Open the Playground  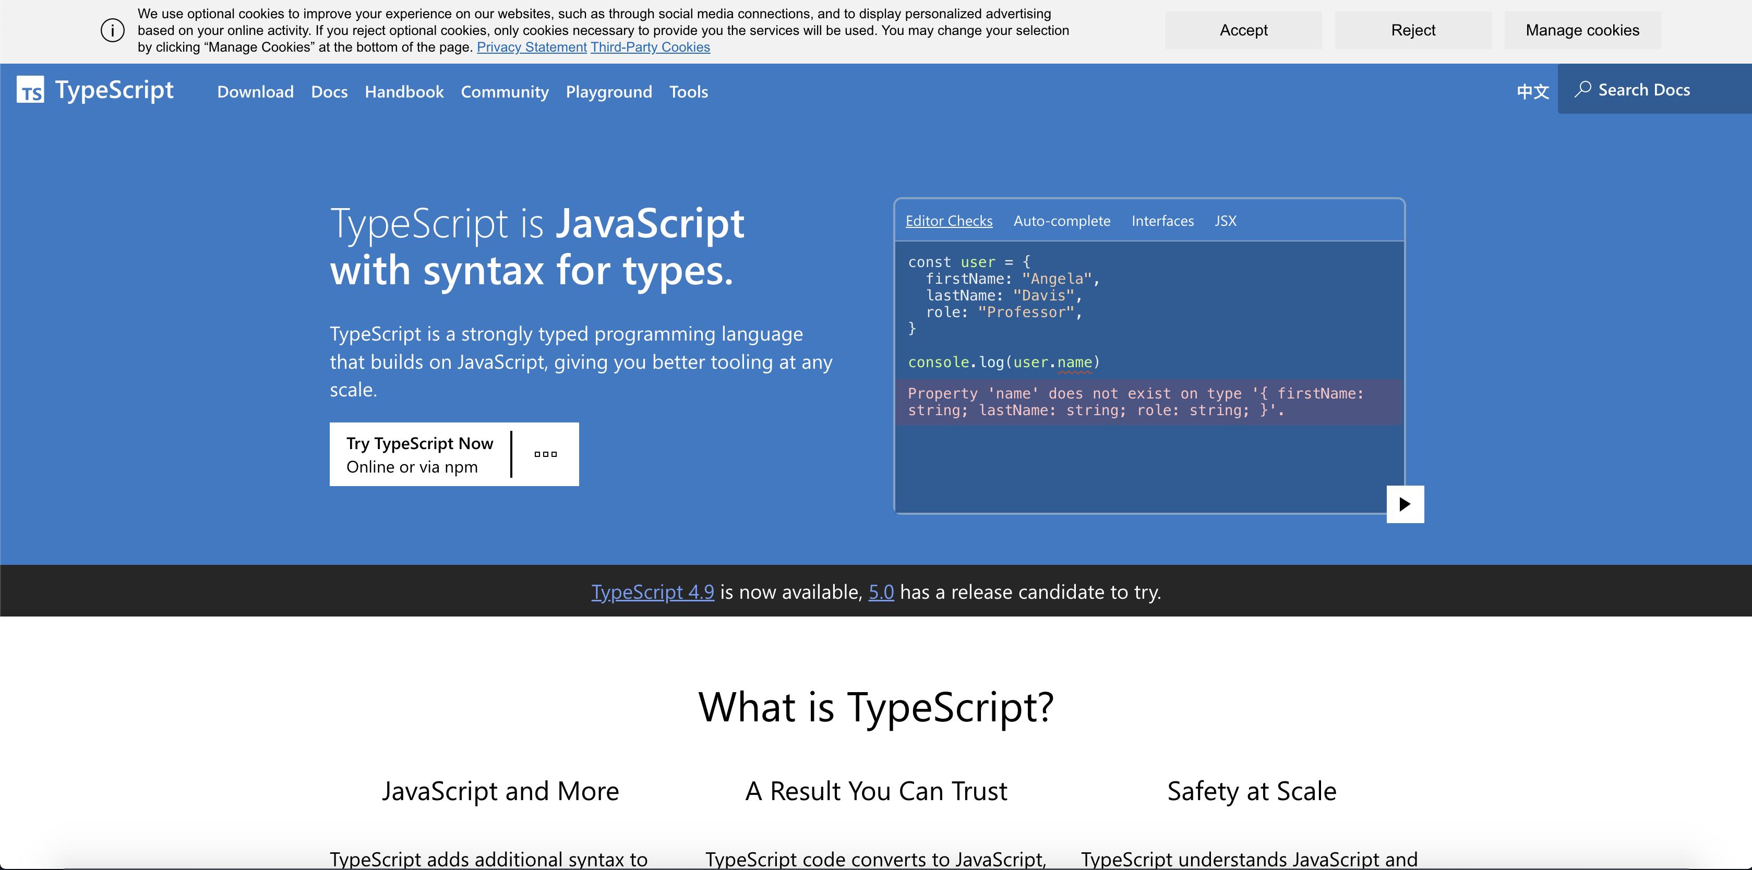[609, 92]
